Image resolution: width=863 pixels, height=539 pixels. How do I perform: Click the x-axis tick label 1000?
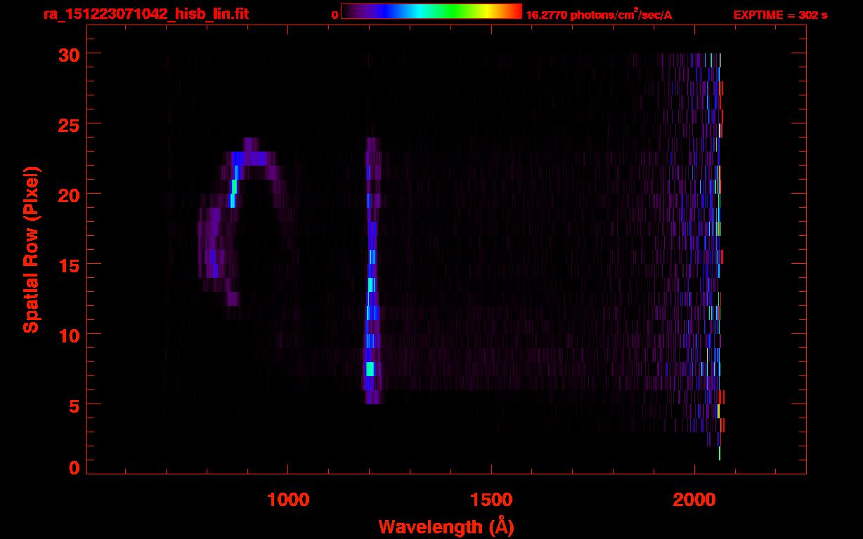(288, 500)
